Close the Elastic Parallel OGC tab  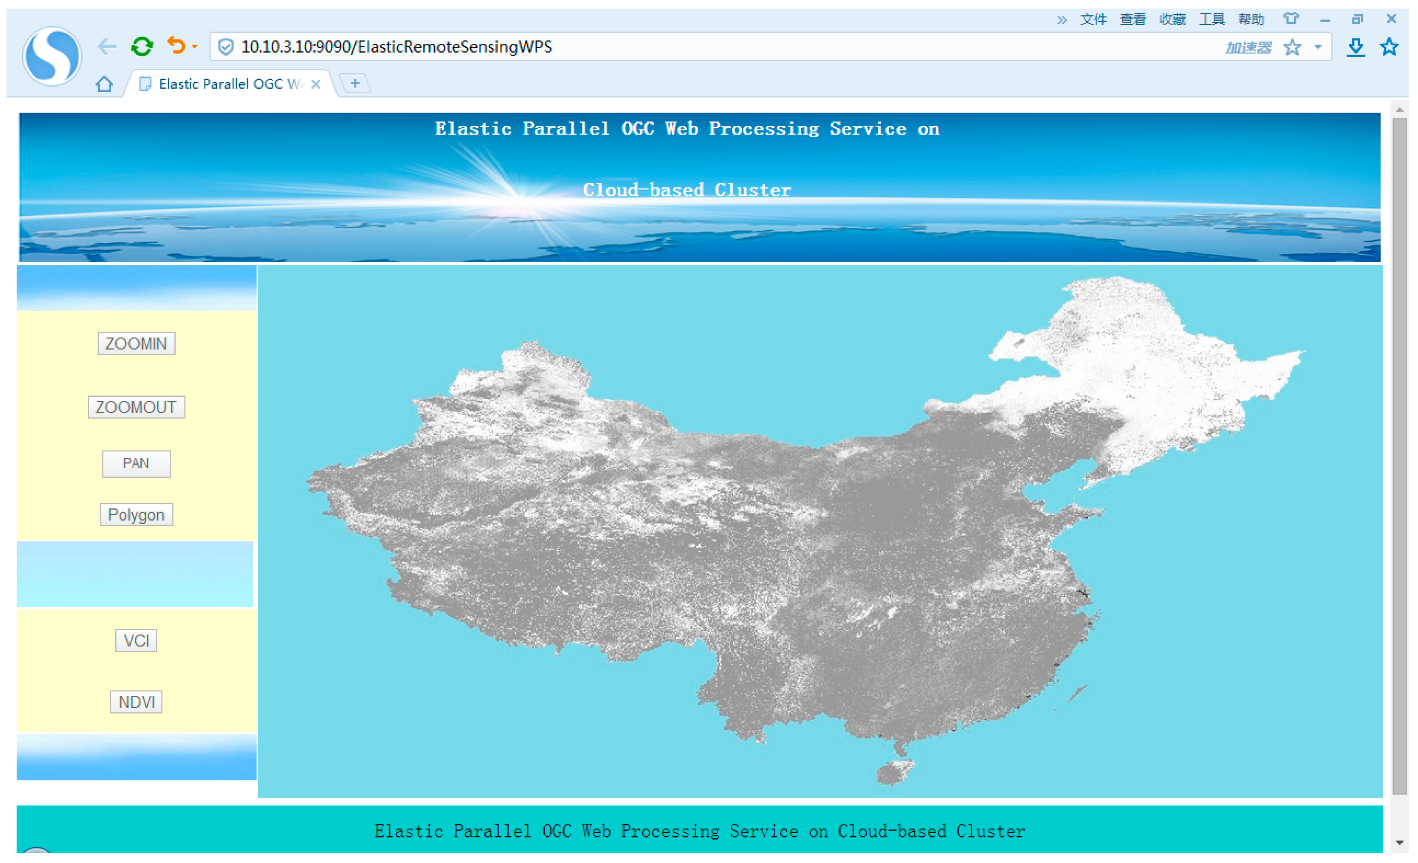pyautogui.click(x=315, y=84)
